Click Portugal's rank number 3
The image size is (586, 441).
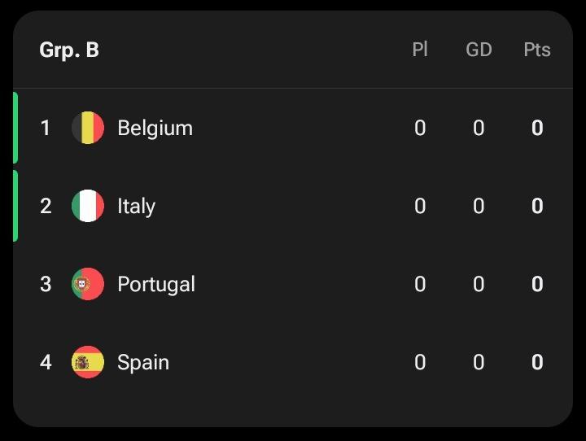coord(46,284)
